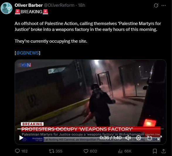Open Oliver Barber's profile avatar

(6, 8)
